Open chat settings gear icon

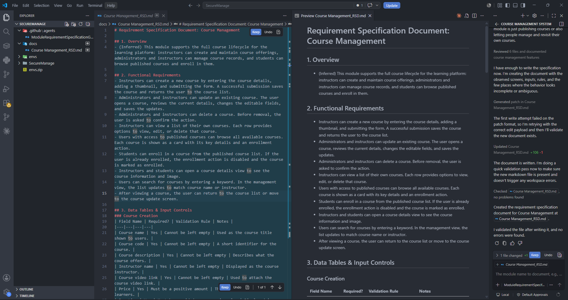click(x=535, y=16)
